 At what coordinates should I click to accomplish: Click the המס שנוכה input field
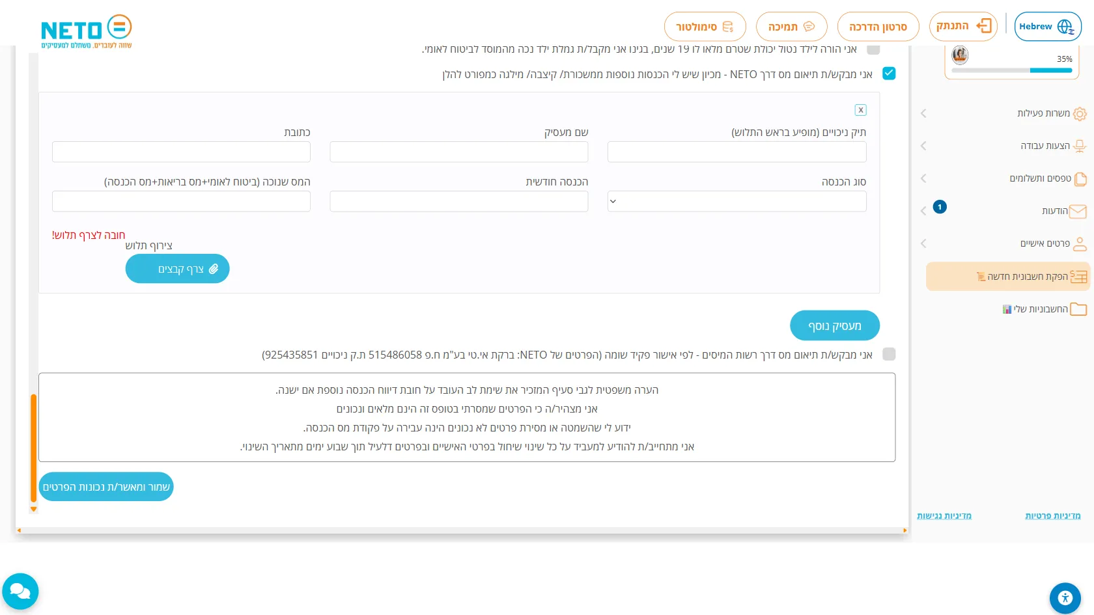181,201
